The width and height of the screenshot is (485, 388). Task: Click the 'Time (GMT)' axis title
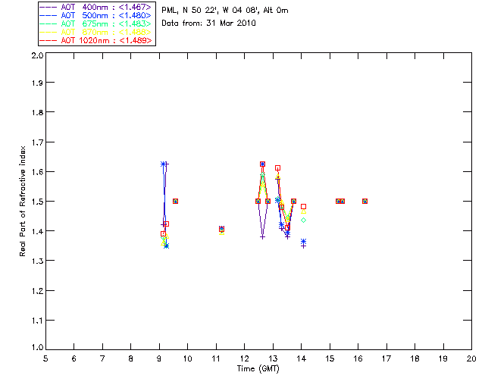click(x=258, y=369)
